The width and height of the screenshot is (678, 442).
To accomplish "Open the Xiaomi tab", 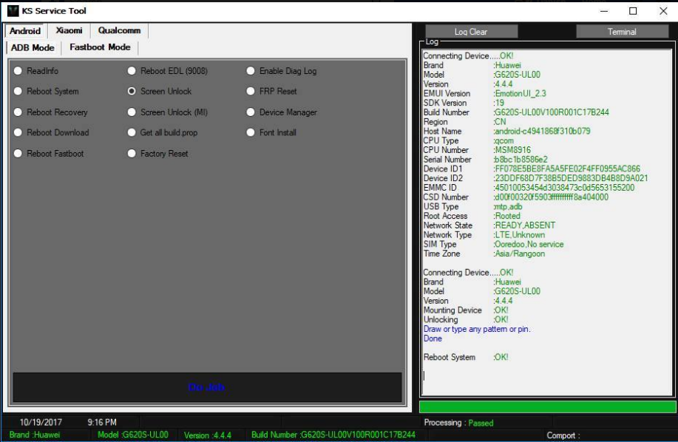I will 69,31.
